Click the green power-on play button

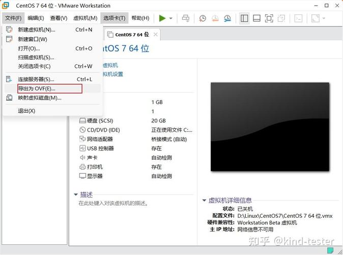coord(162,18)
